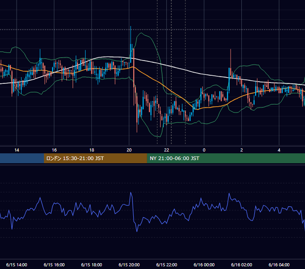
Task: Click the 6/15 18:00 date label
Action: [x=91, y=265]
